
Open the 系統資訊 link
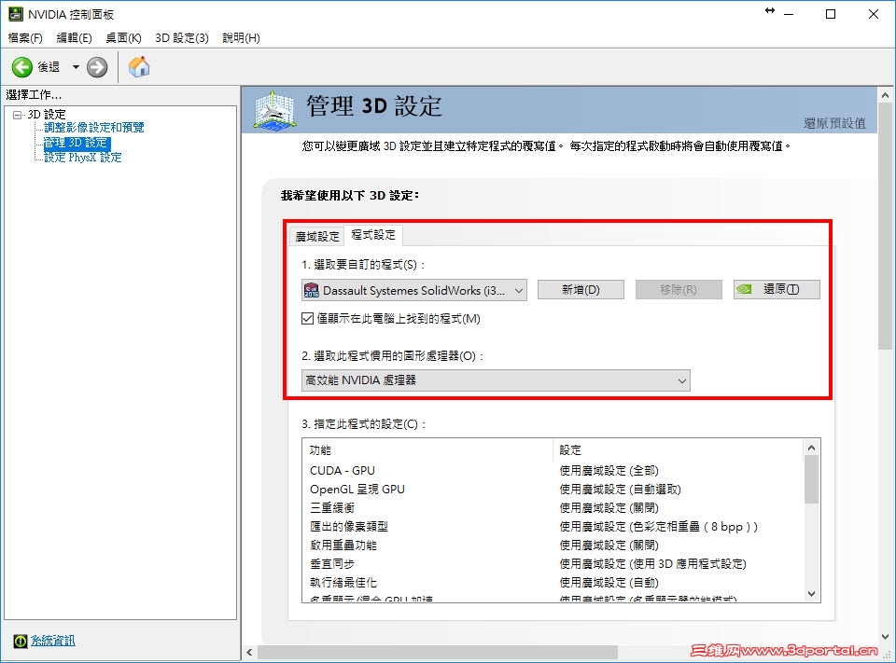(x=52, y=641)
